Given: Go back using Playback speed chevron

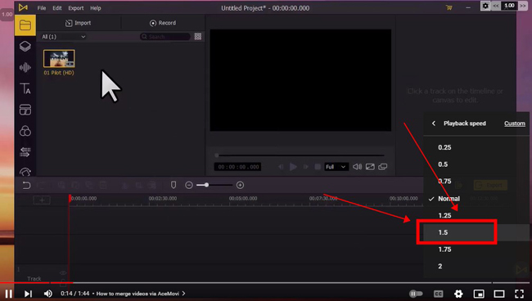Looking at the screenshot, I should pyautogui.click(x=434, y=124).
